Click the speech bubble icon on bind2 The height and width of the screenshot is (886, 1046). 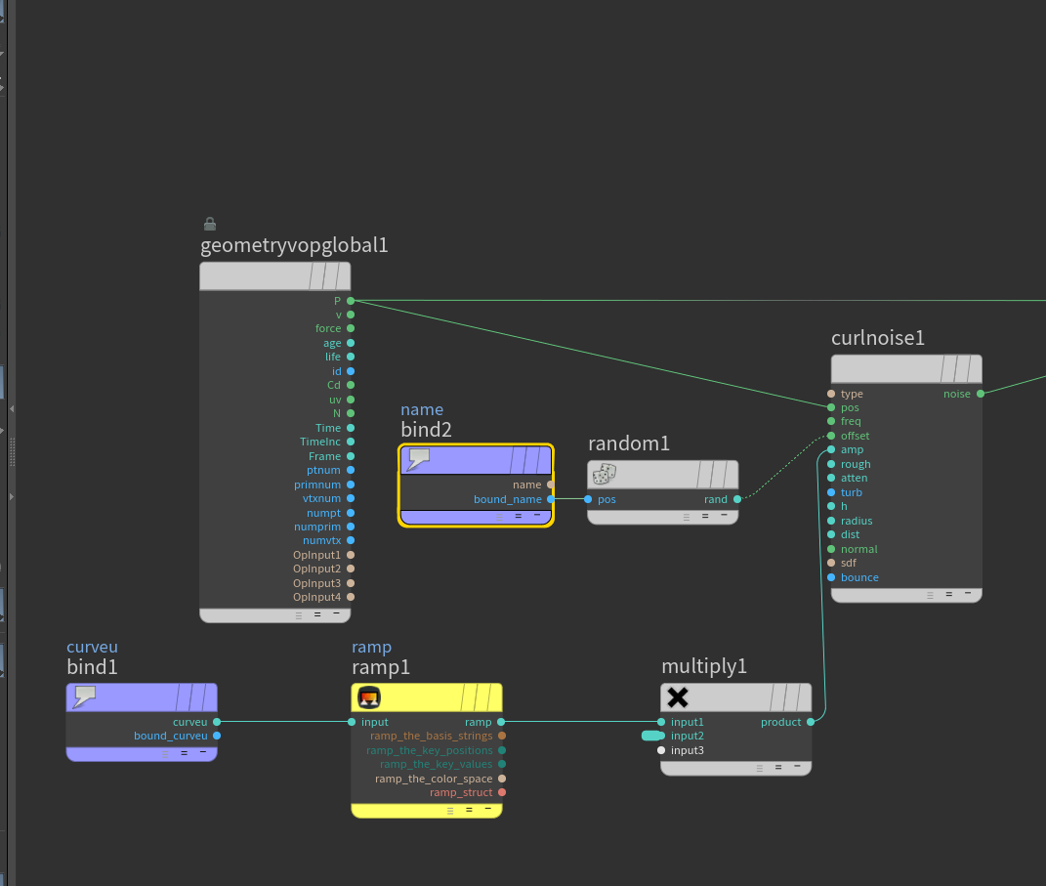click(x=418, y=460)
